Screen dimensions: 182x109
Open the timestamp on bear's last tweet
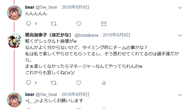tap(75, 94)
